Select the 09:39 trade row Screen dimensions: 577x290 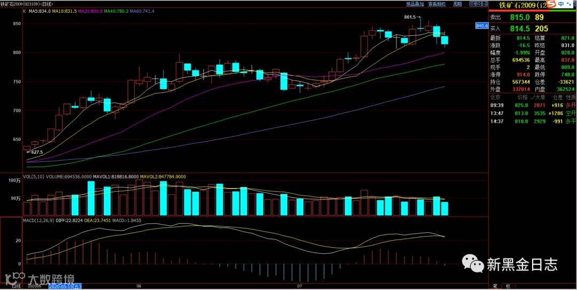[x=533, y=106]
